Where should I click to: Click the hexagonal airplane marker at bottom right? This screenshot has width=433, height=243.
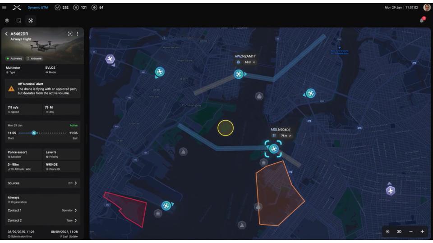[391, 191]
